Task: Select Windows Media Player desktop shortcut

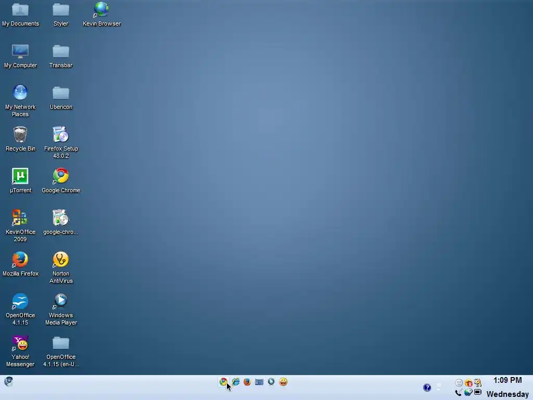Action: (61, 309)
